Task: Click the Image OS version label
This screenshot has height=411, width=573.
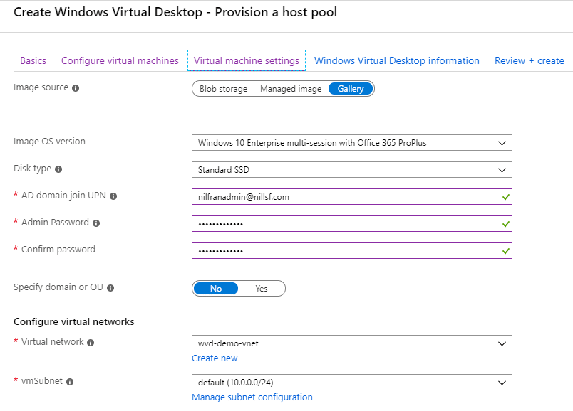Action: coord(49,141)
